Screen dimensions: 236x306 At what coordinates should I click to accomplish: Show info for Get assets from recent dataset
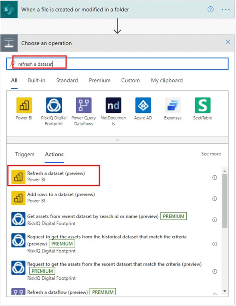point(214,220)
